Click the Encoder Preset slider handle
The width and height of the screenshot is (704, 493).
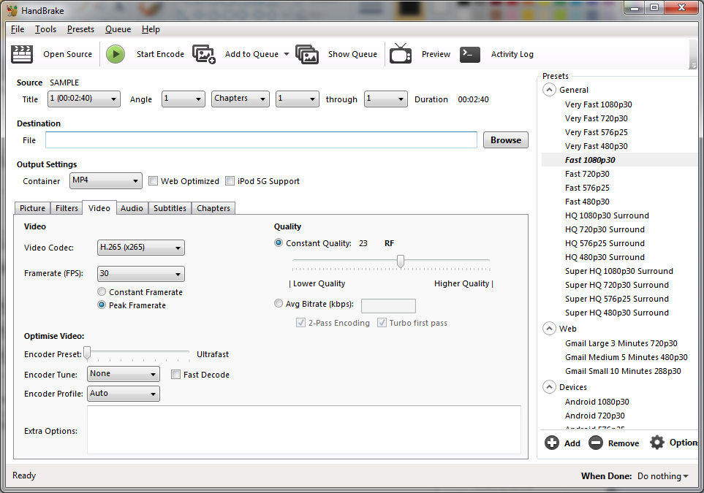(x=88, y=353)
